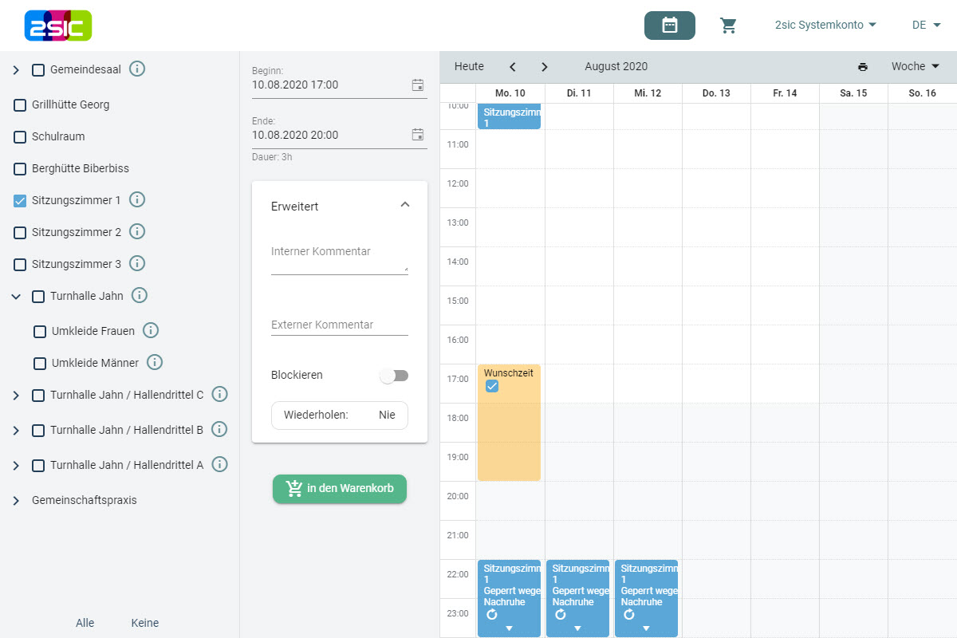The height and width of the screenshot is (638, 957).
Task: Open the DE language menu
Action: tap(926, 26)
